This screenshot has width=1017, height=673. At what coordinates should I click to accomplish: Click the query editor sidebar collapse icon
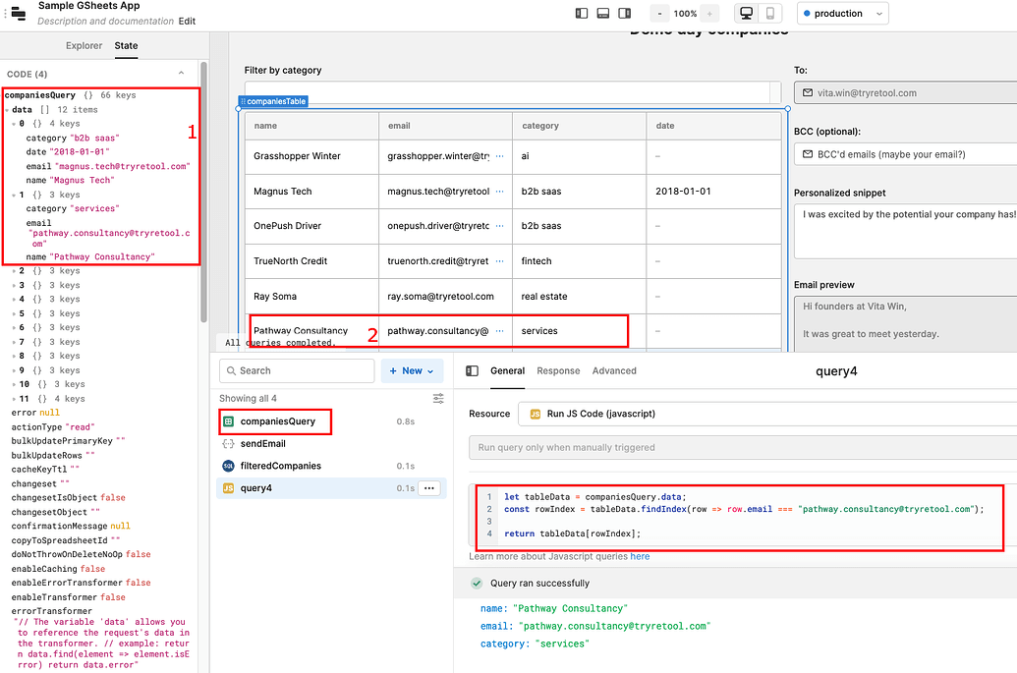click(472, 371)
